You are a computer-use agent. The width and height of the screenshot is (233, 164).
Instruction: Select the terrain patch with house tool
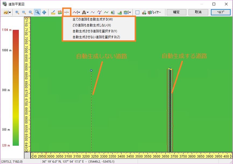(x=120, y=12)
